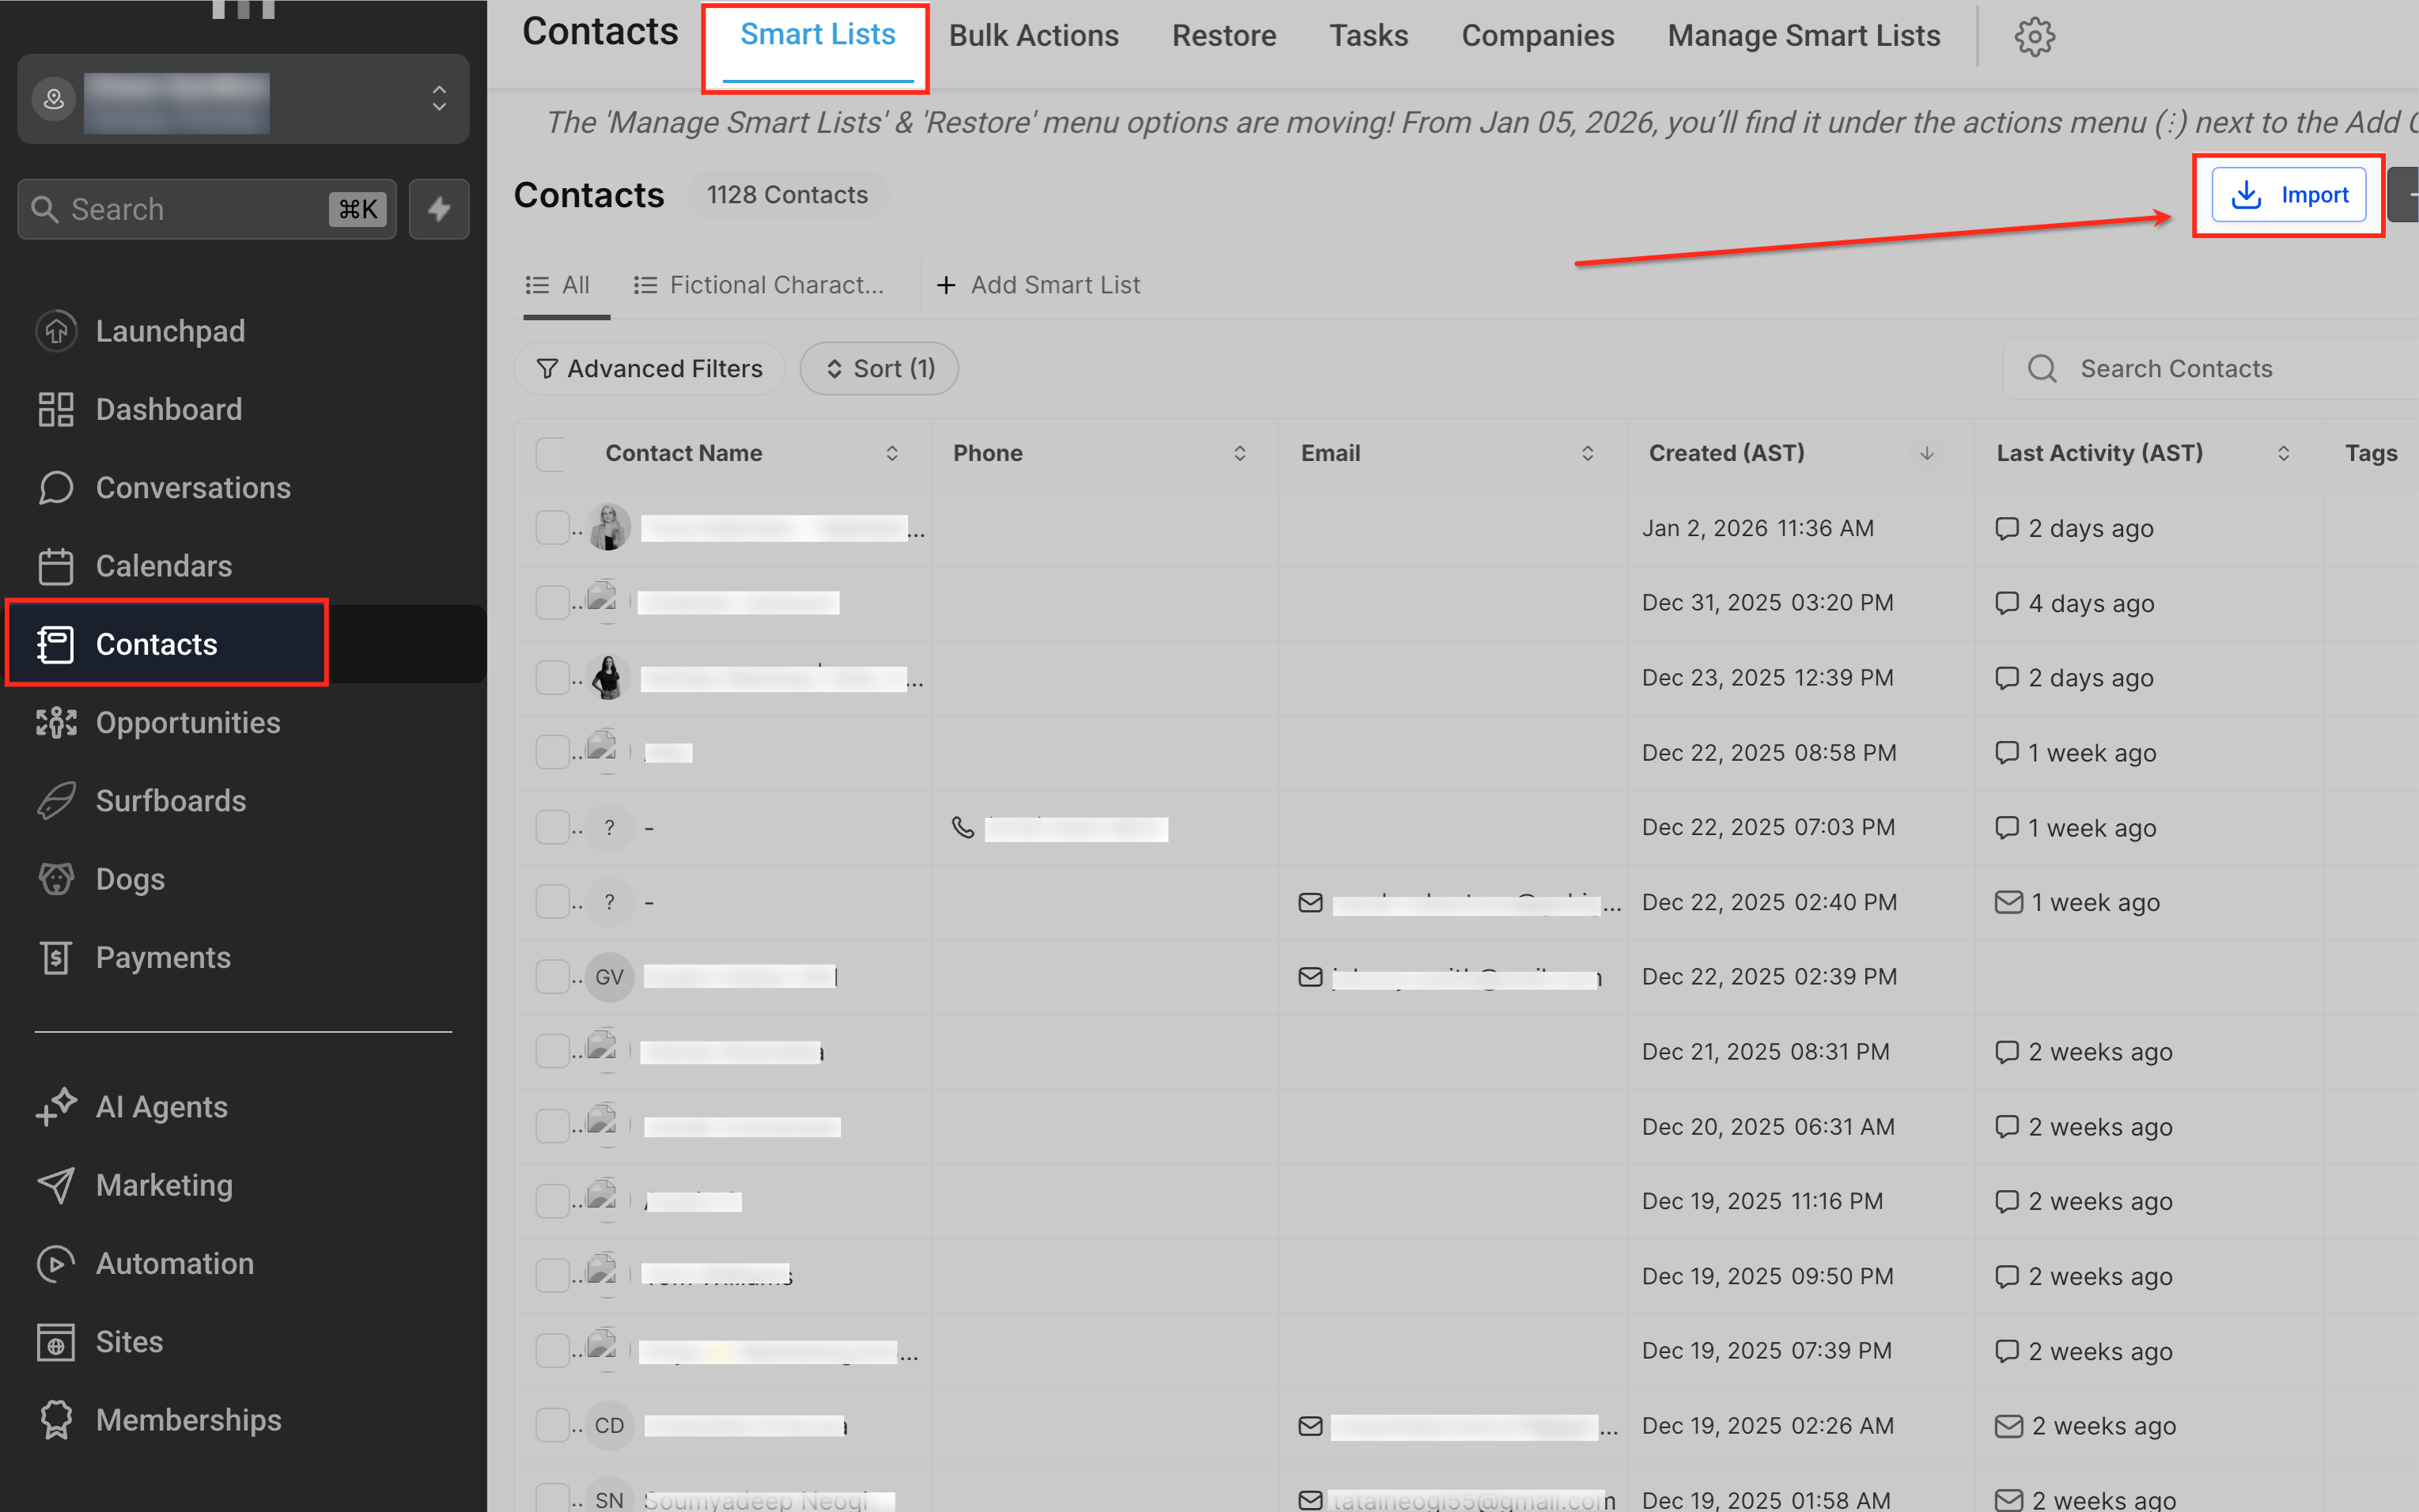Check the Jan 2, 2026 contact row
Image resolution: width=2419 pixels, height=1512 pixels.
pyautogui.click(x=551, y=527)
